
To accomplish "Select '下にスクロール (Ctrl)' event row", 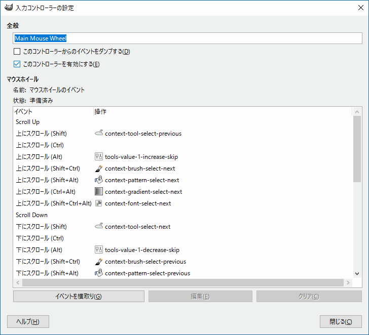I will tap(183, 238).
